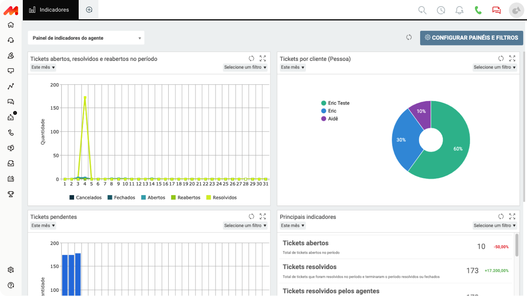Open the red chat icon in top bar
Viewport: 527px width, 296px height.
point(497,10)
